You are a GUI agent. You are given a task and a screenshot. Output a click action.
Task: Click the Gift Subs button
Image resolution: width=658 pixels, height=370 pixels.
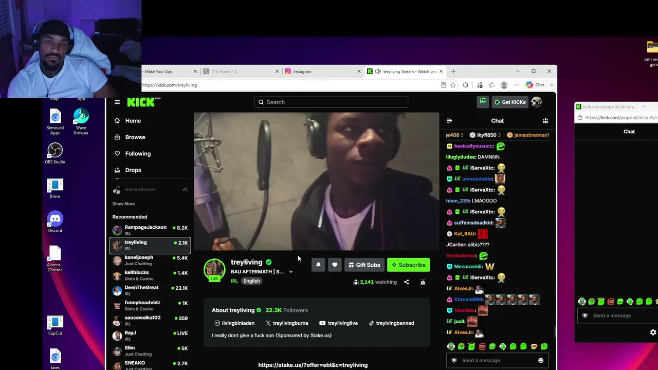(364, 265)
